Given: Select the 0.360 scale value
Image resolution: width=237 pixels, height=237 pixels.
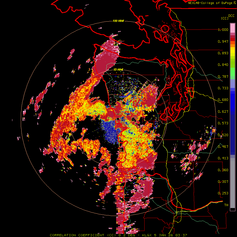Looking at the screenshot, I should tap(223, 170).
